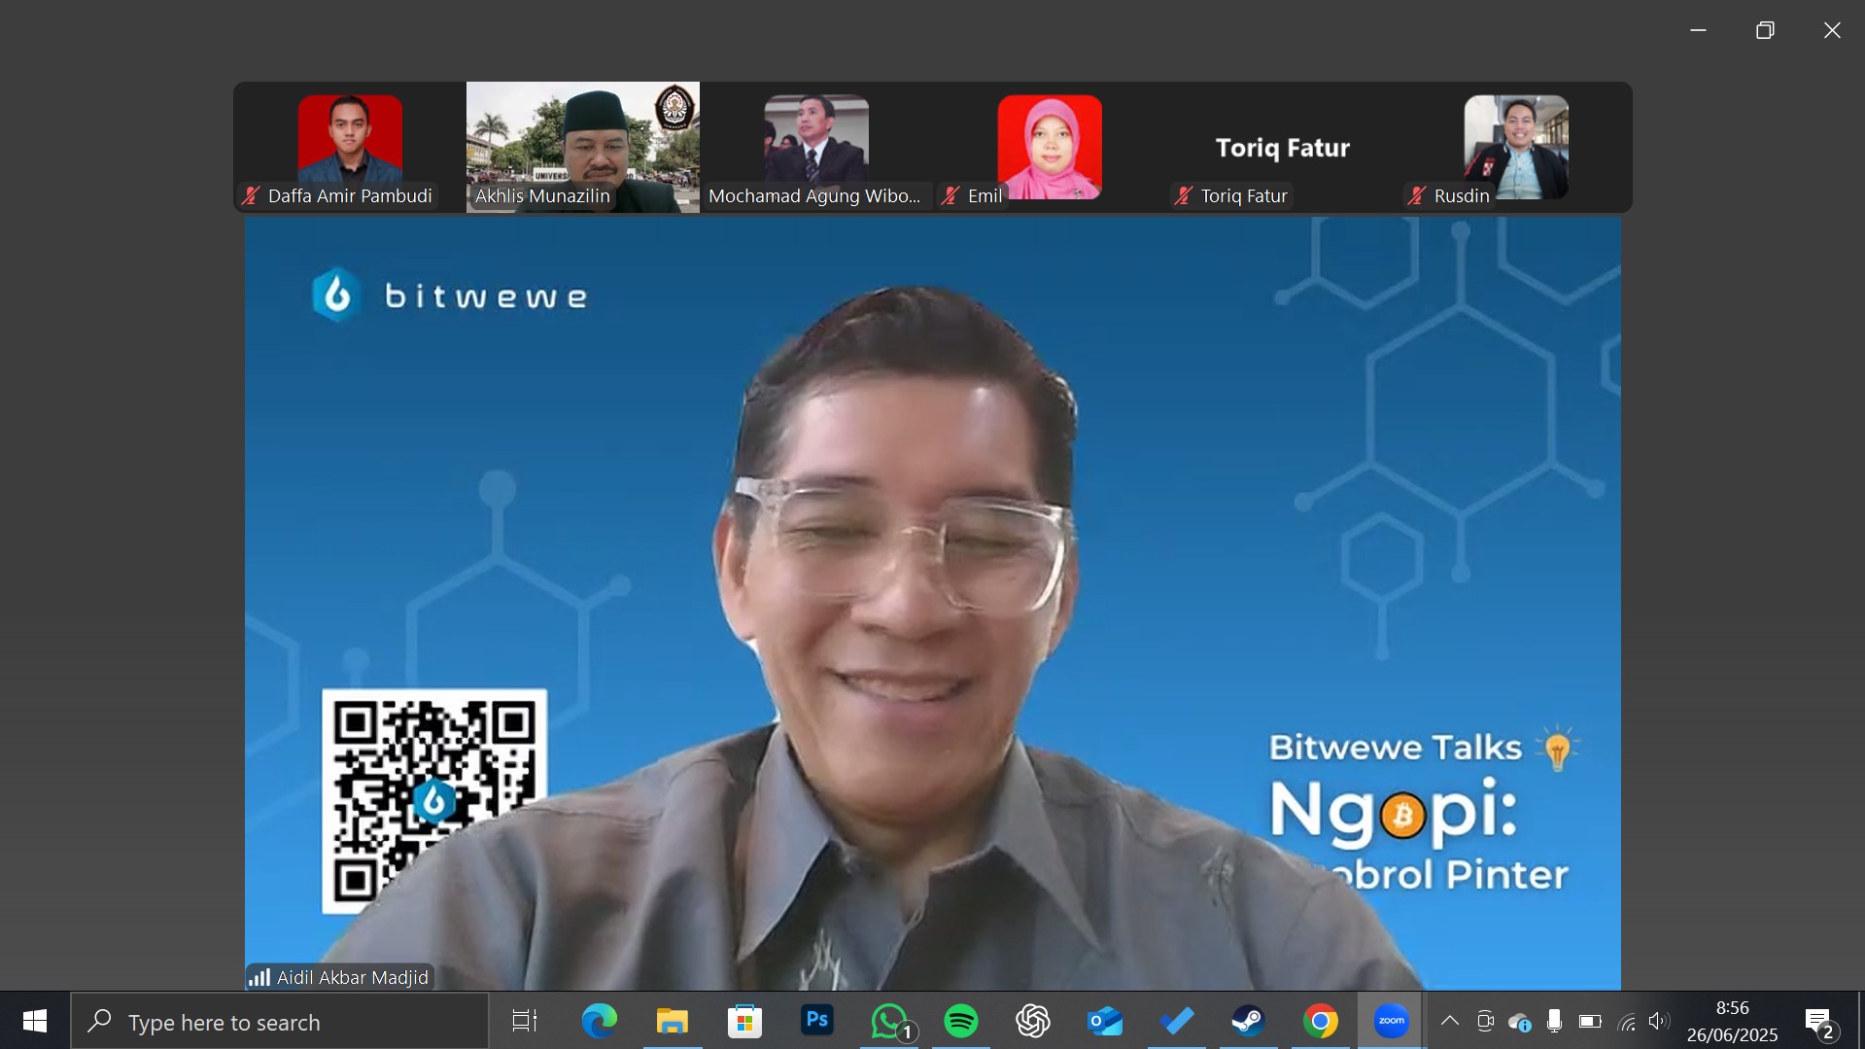
Task: Click the Show Desktop strip at the taskbar edge
Action: point(1861,1021)
